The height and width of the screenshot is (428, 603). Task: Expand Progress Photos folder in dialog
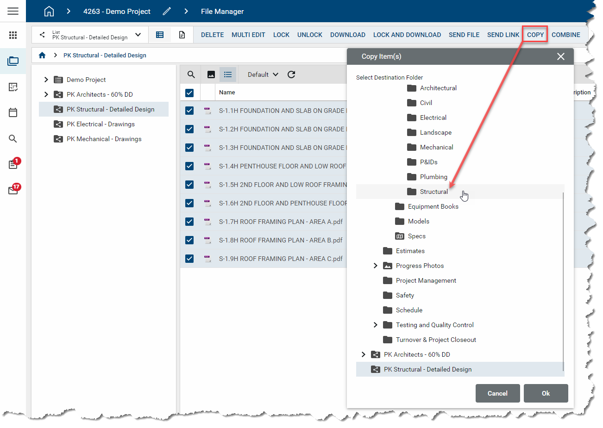(375, 266)
